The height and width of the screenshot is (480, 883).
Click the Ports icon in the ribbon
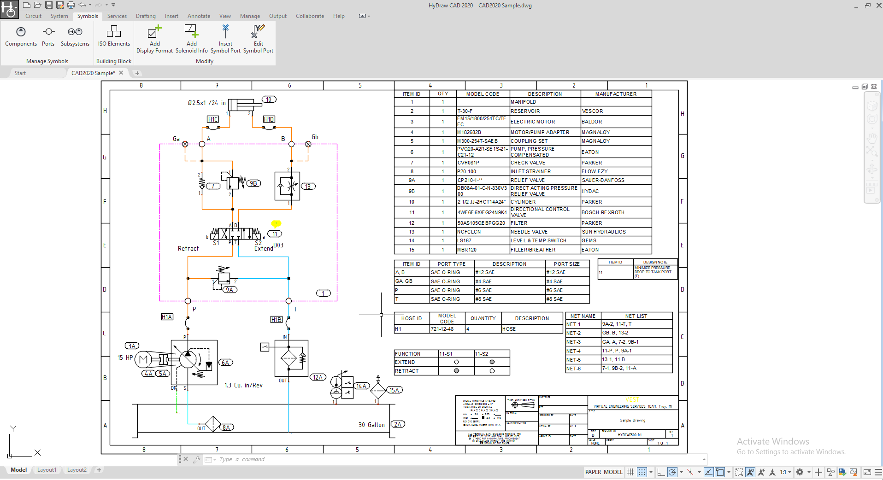tap(48, 37)
